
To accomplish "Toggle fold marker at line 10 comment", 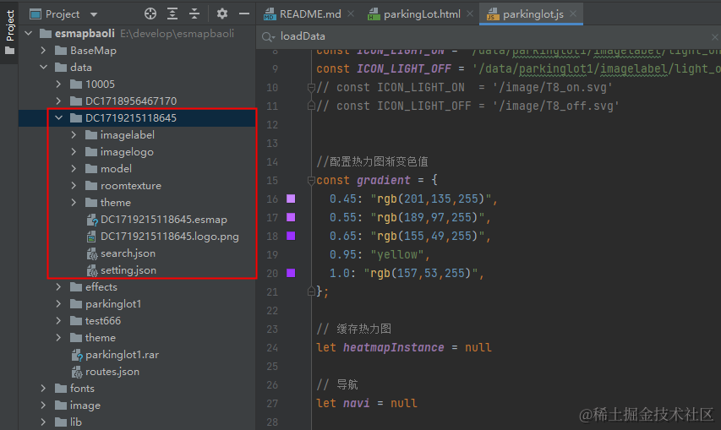I will (311, 87).
